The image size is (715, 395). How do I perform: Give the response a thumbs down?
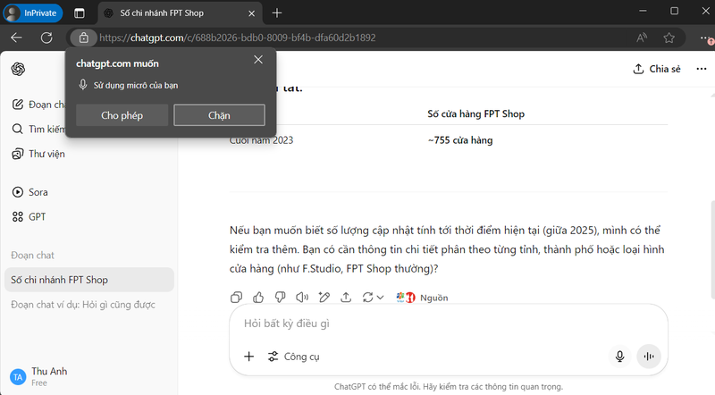280,298
